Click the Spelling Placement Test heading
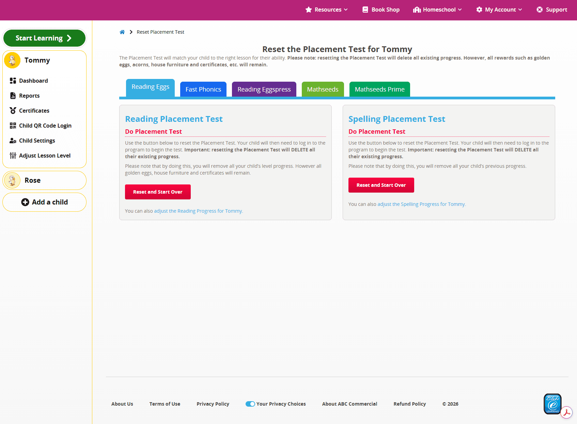 point(397,119)
